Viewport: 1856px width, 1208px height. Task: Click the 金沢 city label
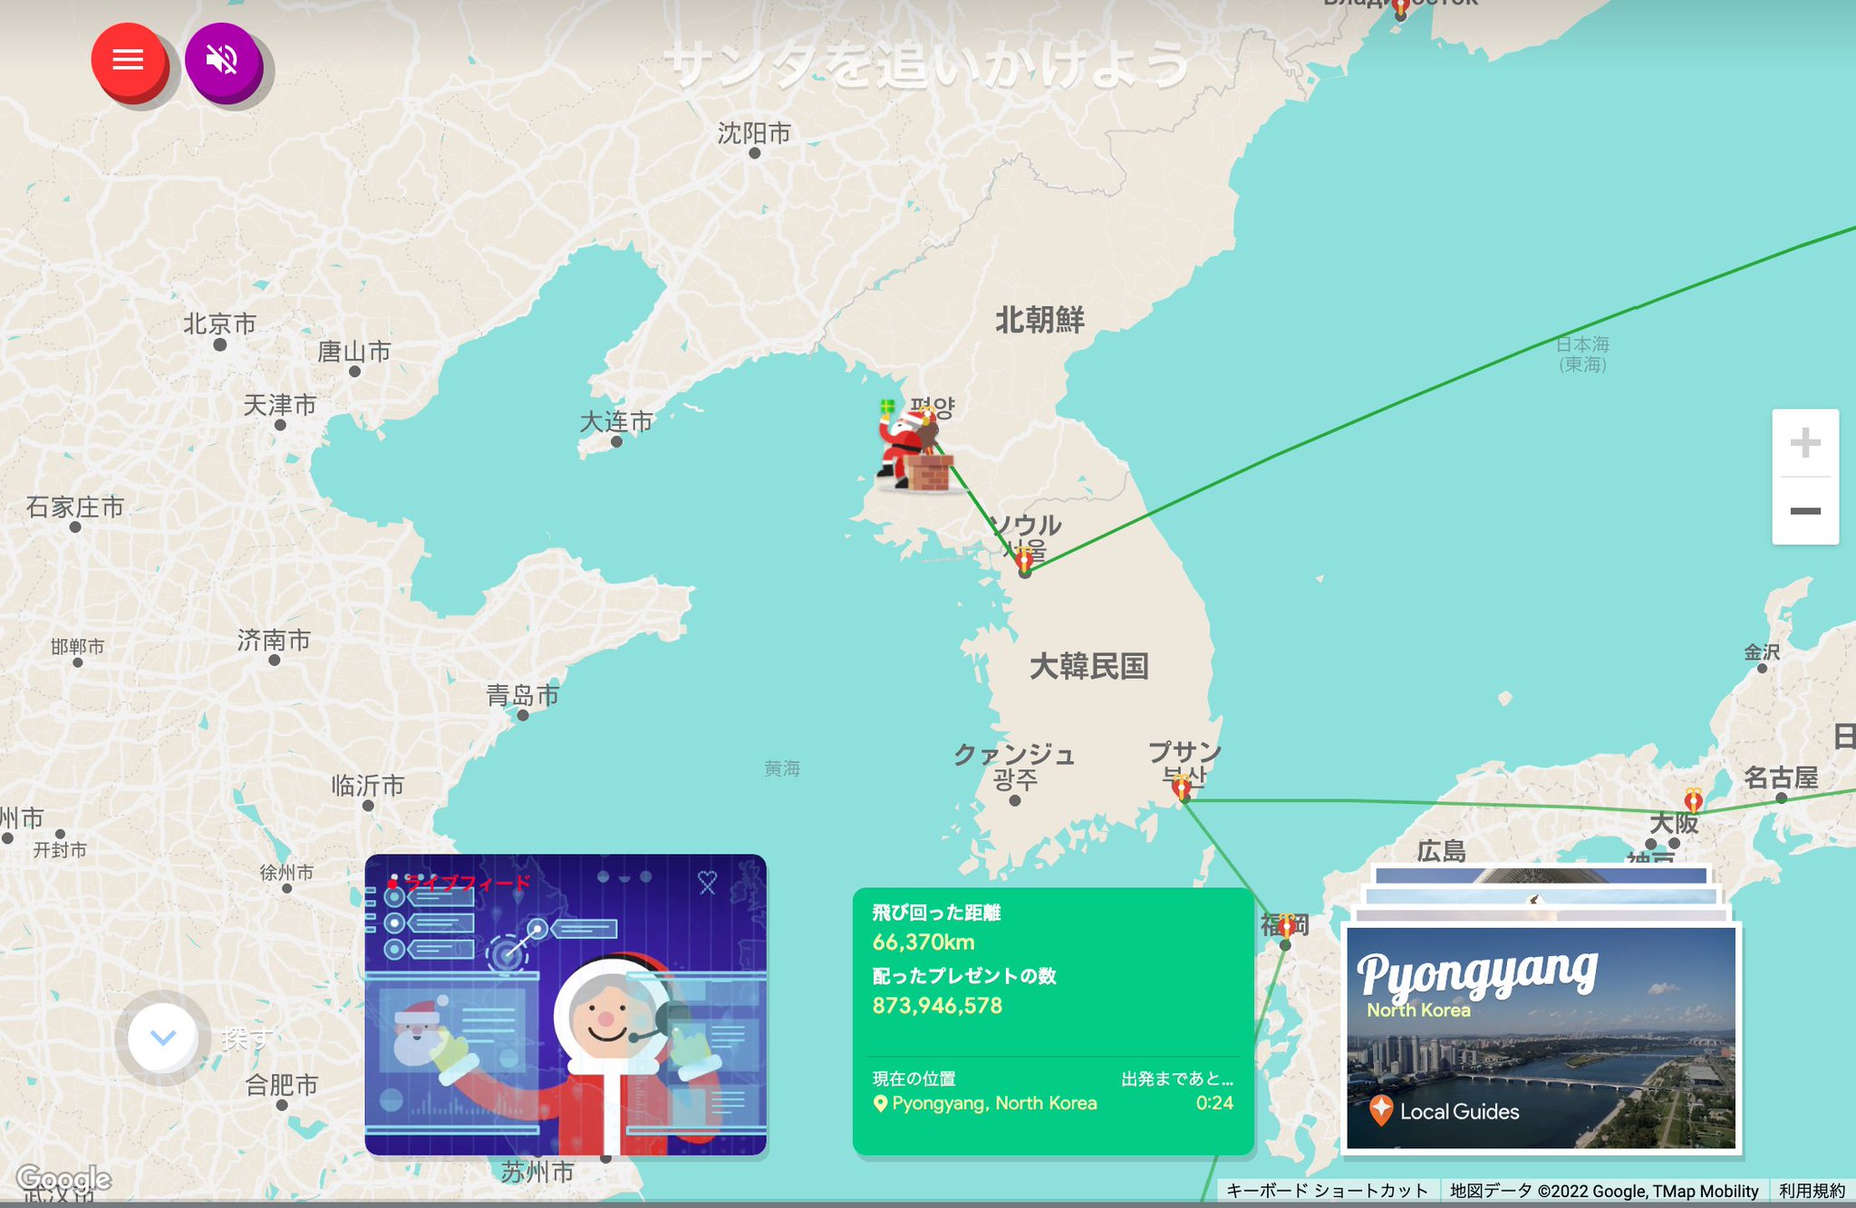click(1762, 652)
